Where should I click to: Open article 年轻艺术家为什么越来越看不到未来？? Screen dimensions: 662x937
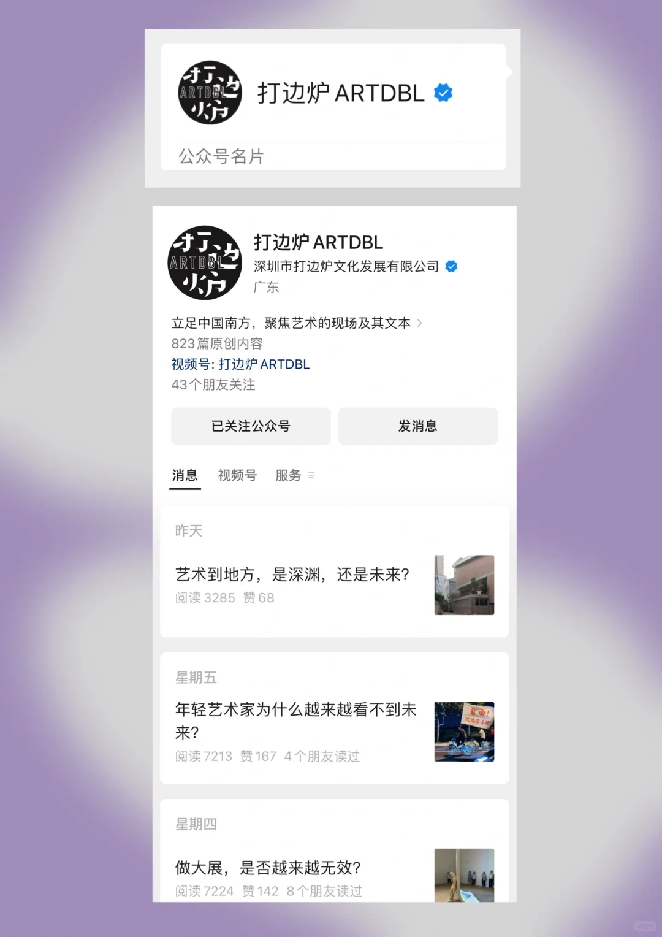297,721
